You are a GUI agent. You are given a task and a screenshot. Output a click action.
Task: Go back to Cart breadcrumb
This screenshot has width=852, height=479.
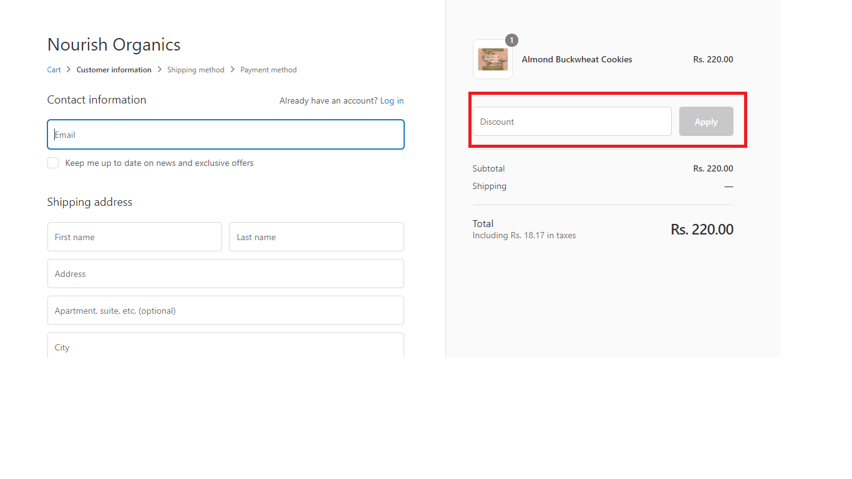click(x=54, y=70)
